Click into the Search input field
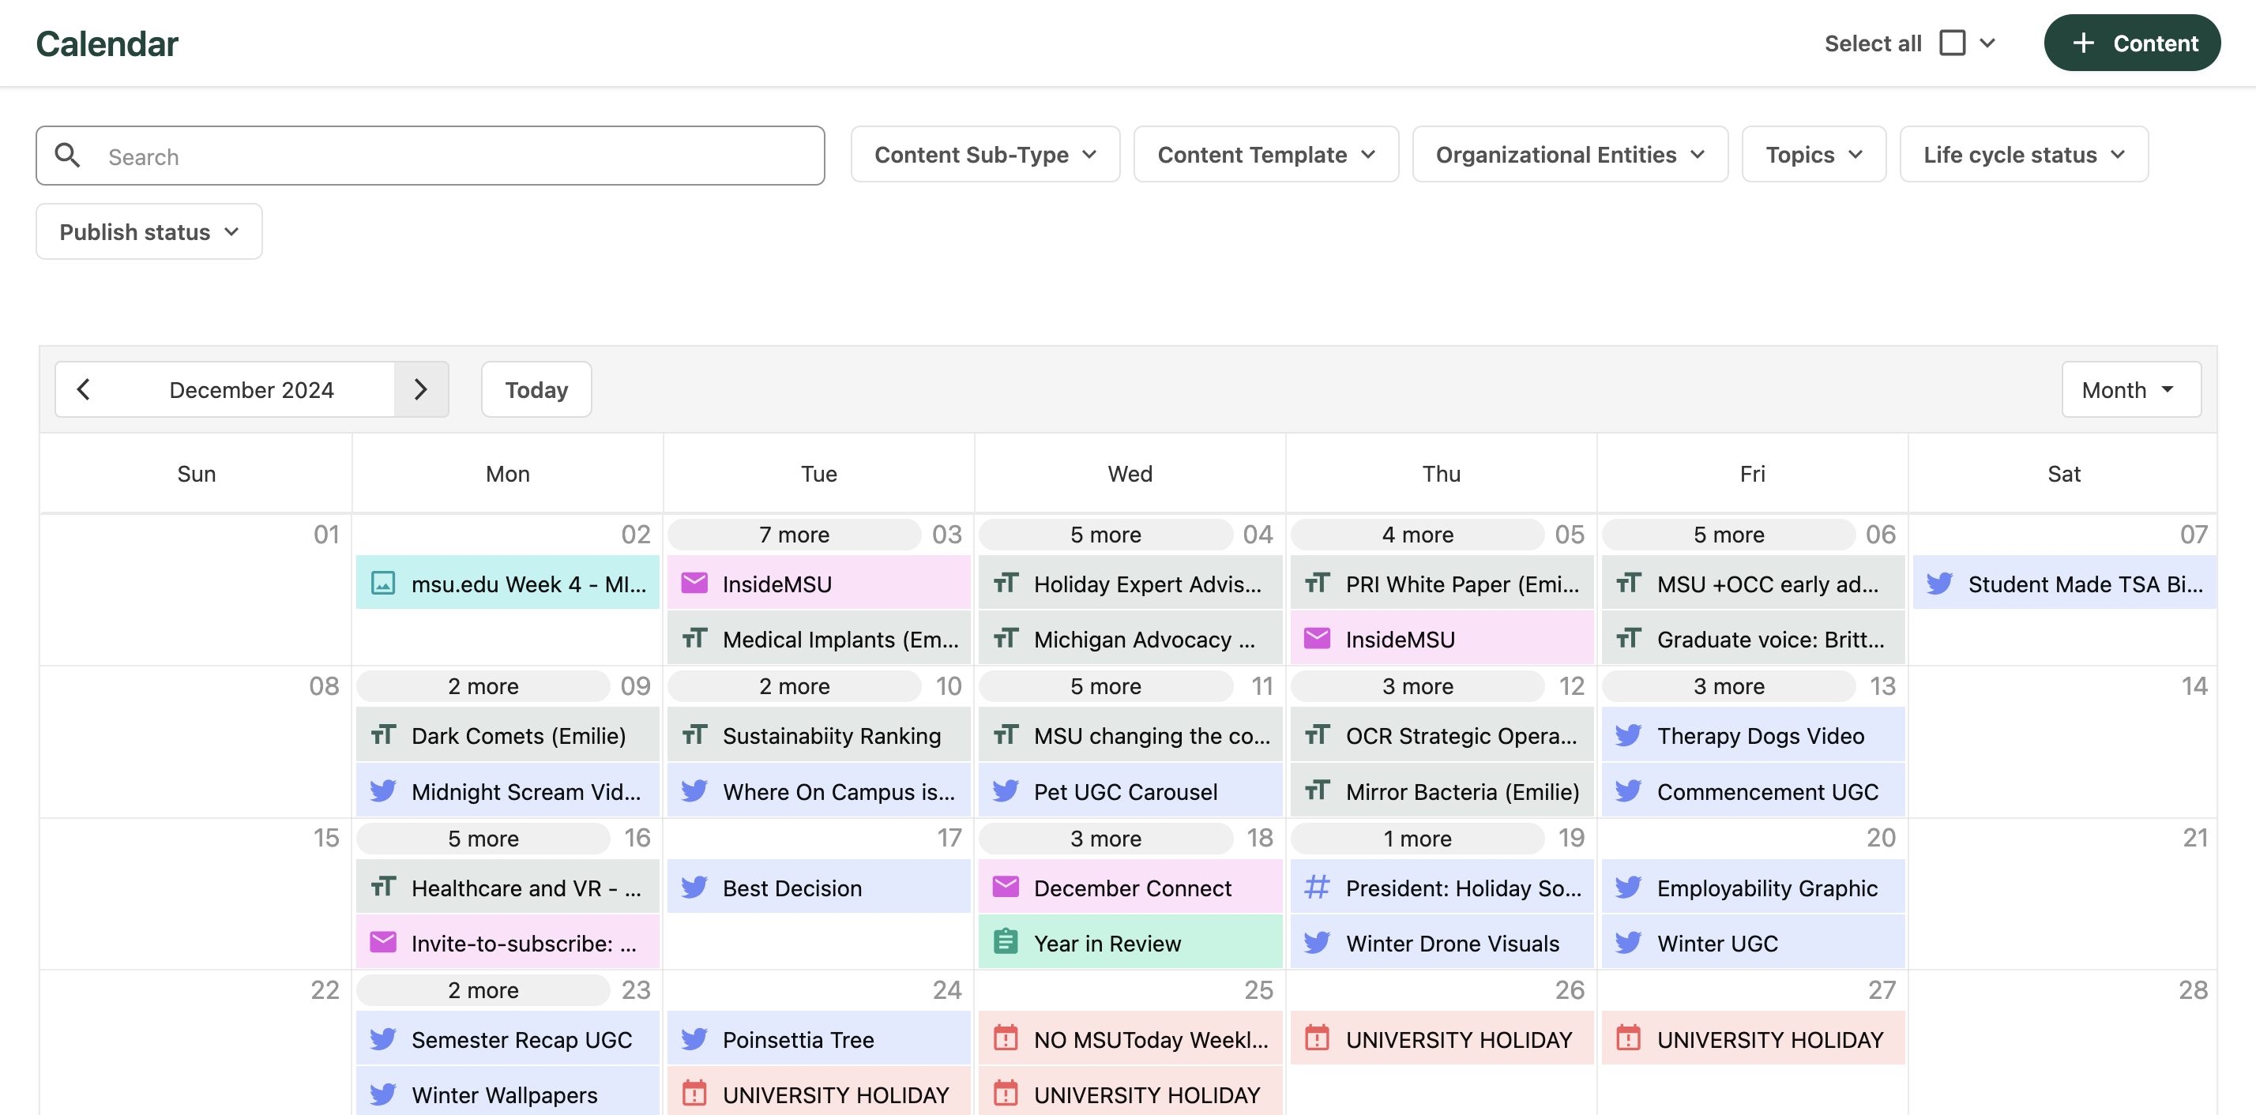 pyautogui.click(x=456, y=156)
